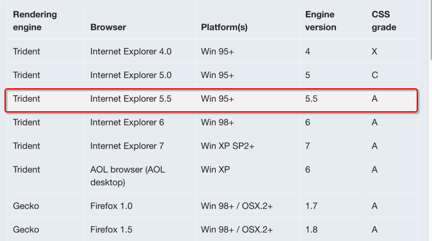The image size is (432, 241).
Task: Click the Internet Explorer 7 browser cell
Action: pos(140,146)
